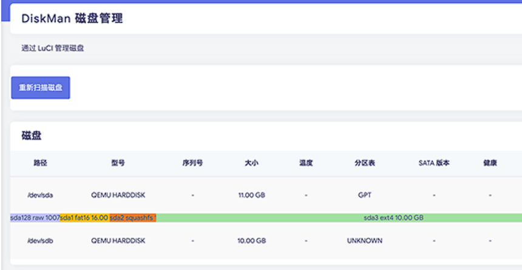Click the 重新扫描磁盘 rescan button

point(41,88)
